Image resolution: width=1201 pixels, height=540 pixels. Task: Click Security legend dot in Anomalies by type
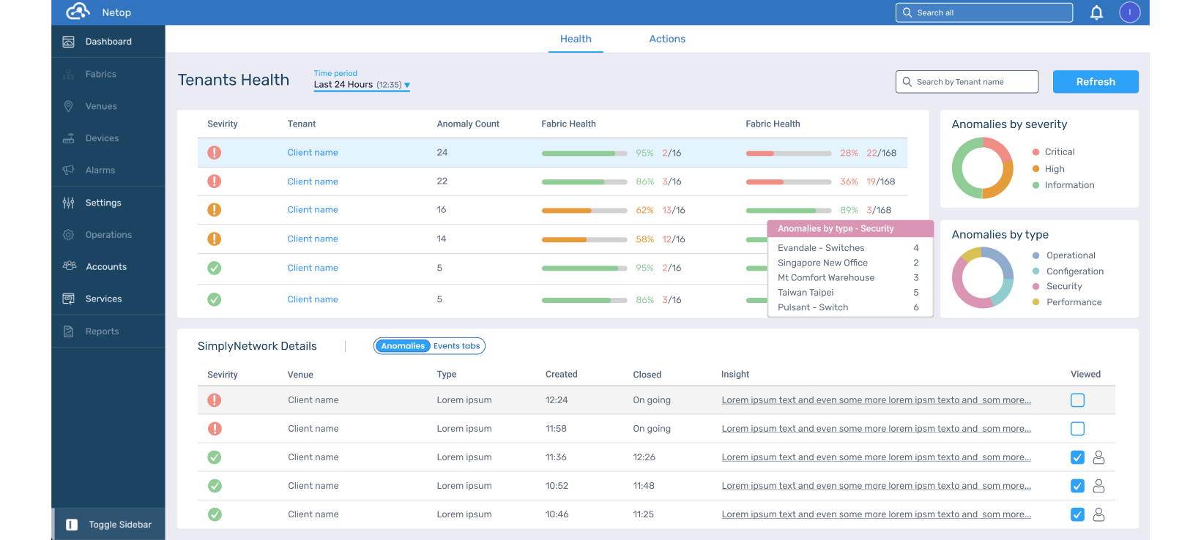click(1035, 286)
